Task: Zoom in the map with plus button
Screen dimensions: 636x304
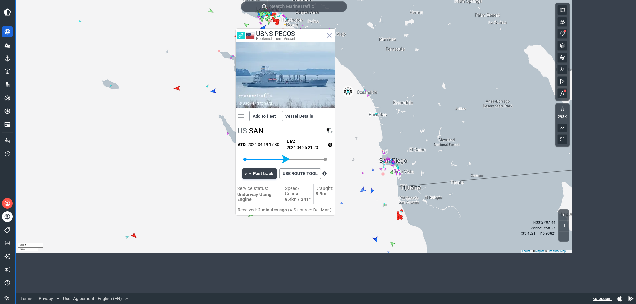Action: 564,215
